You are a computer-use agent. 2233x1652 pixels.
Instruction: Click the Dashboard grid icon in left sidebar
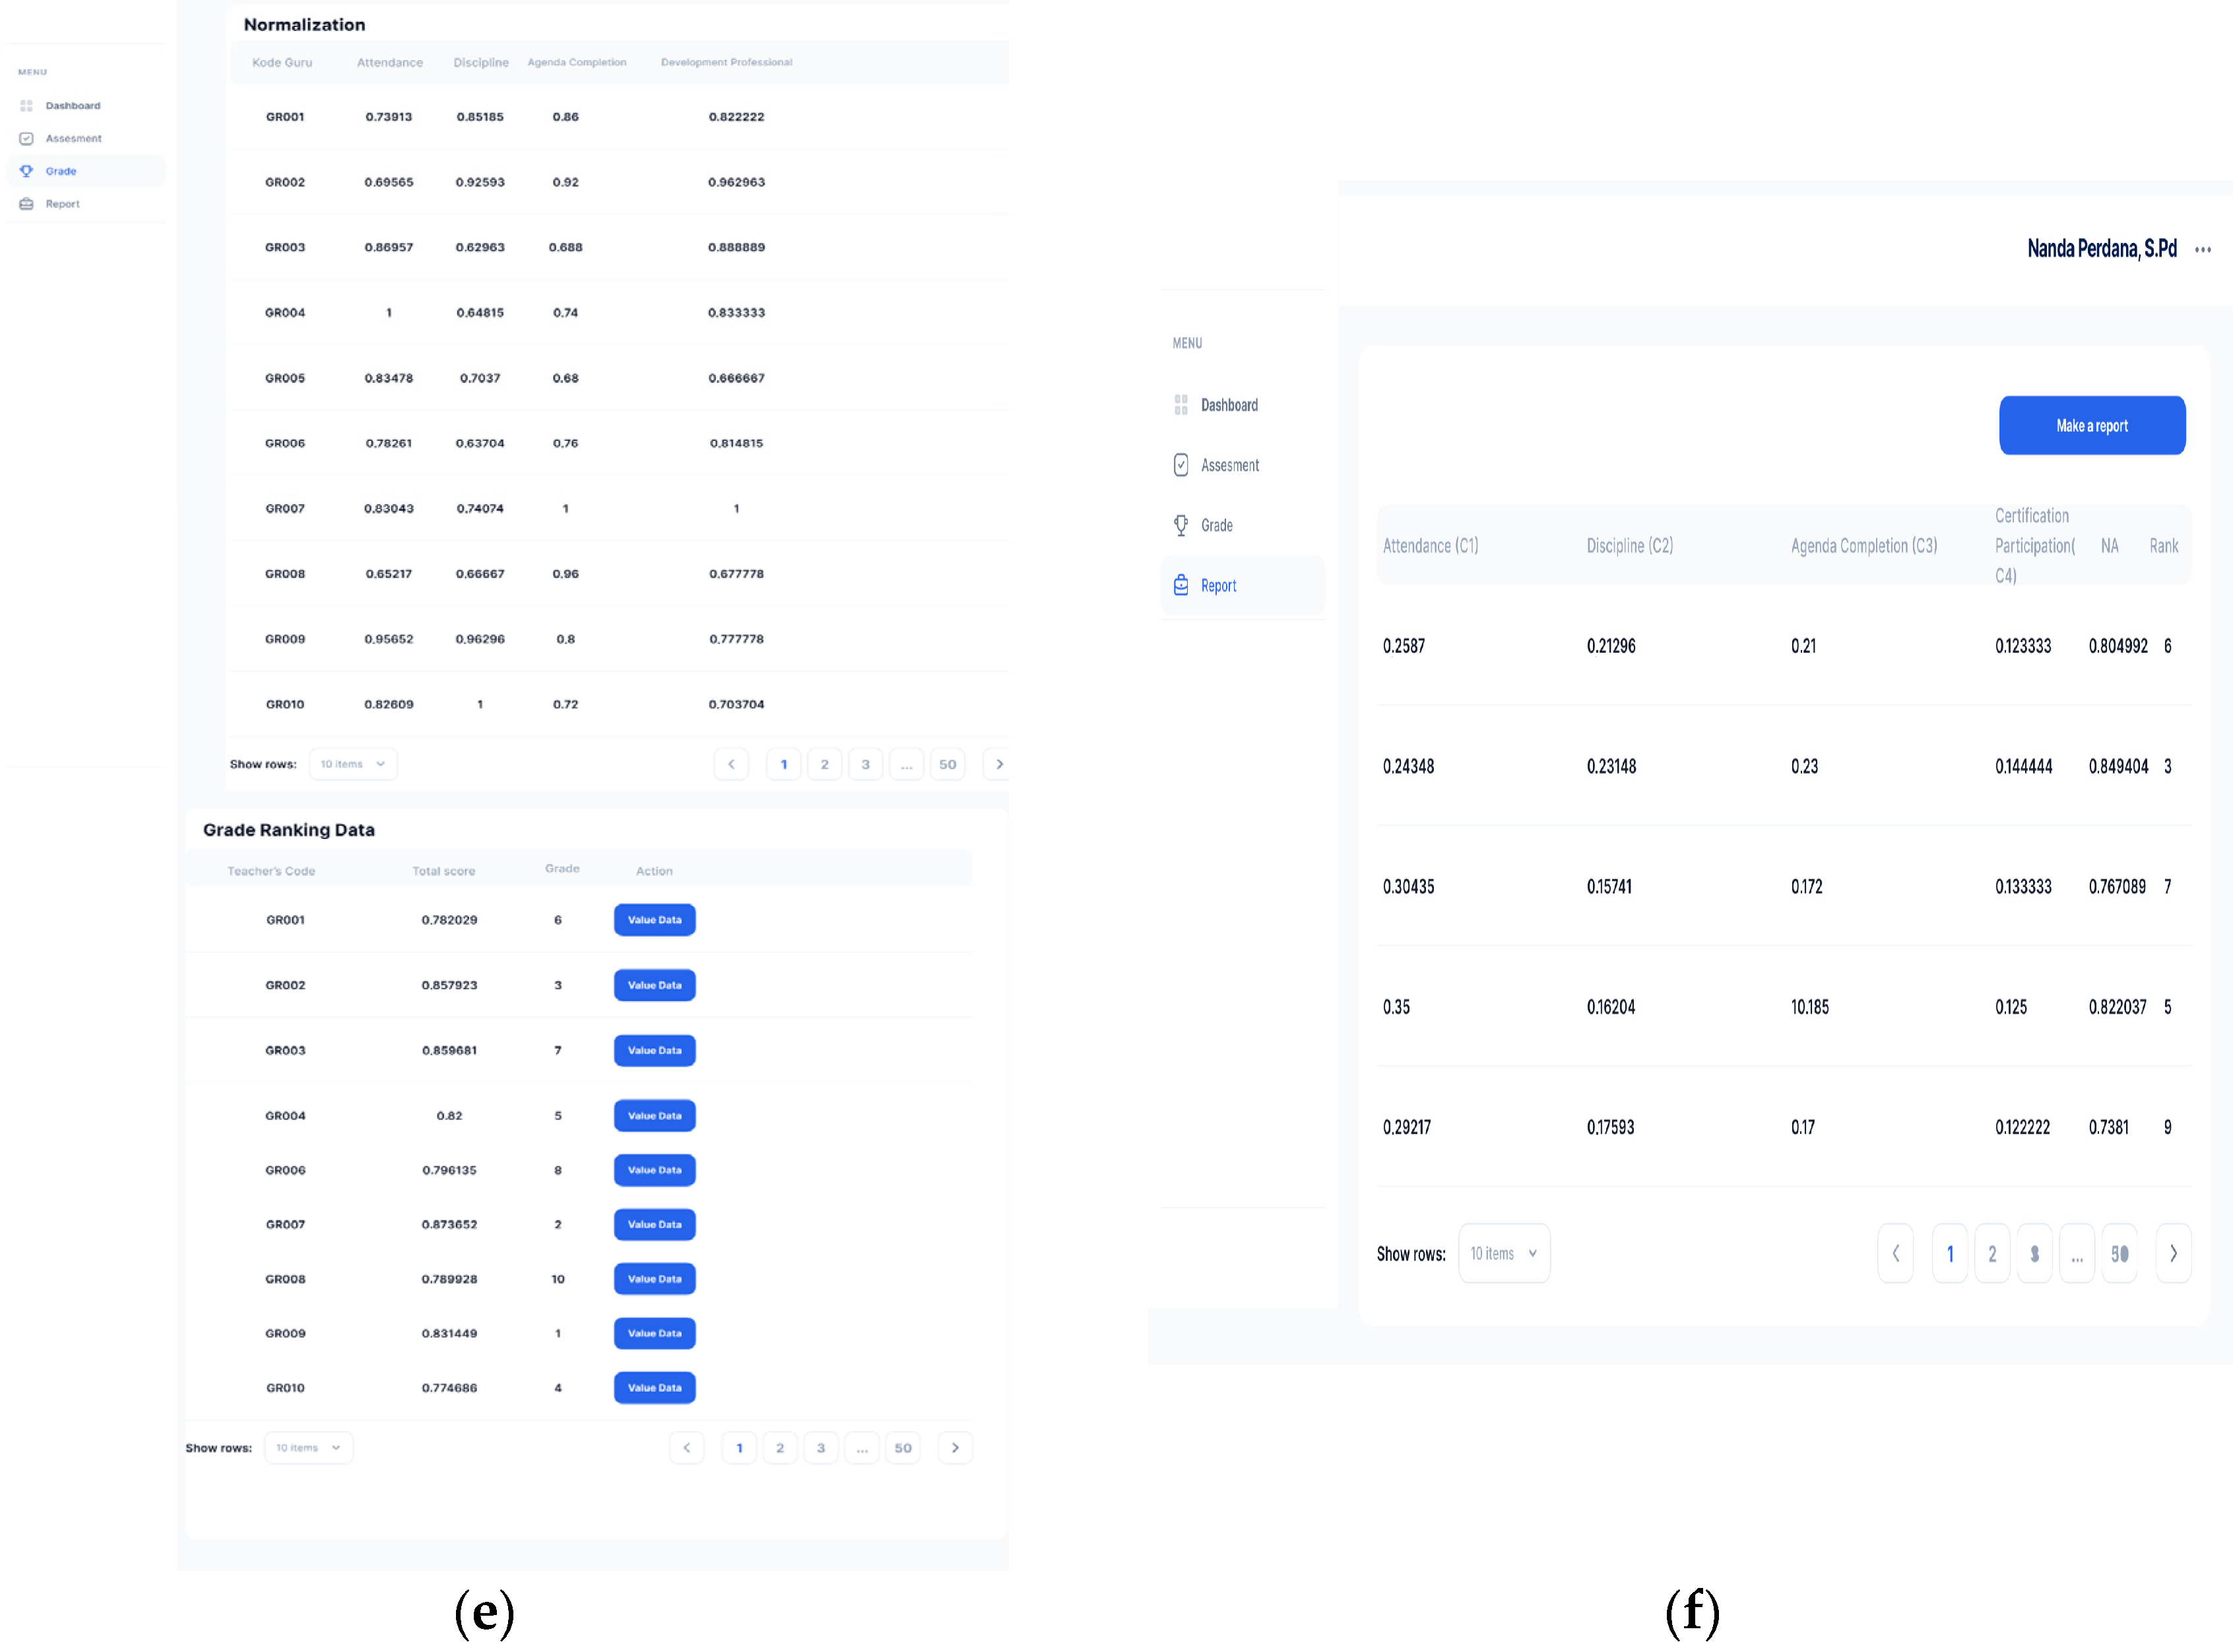point(27,106)
